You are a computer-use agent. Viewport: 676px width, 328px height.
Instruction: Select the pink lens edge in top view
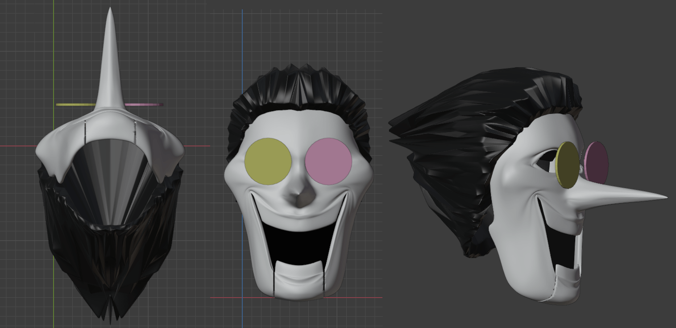tap(144, 105)
